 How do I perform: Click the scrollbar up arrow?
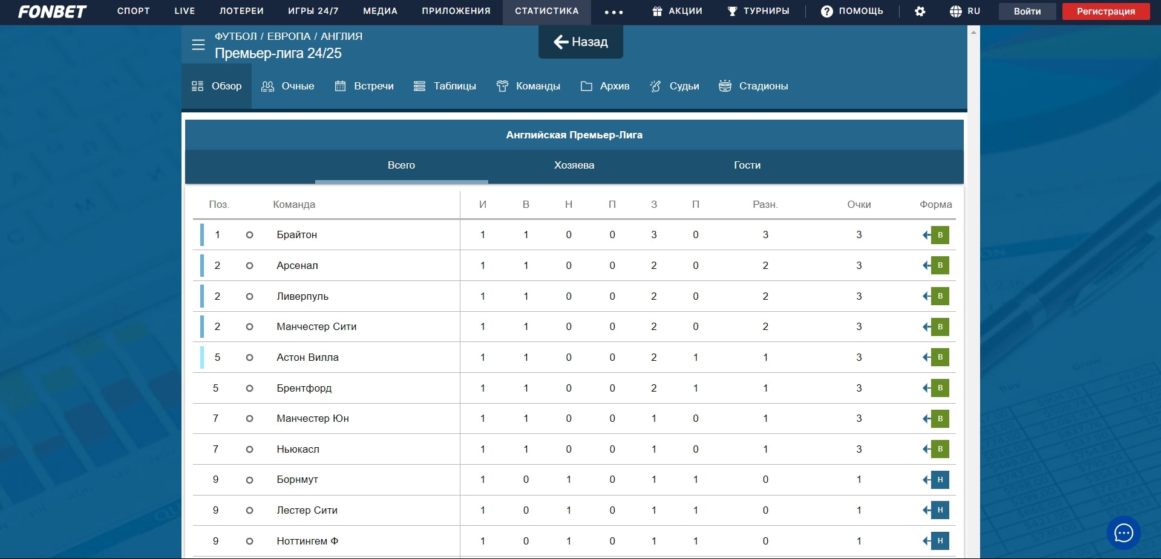[x=973, y=32]
